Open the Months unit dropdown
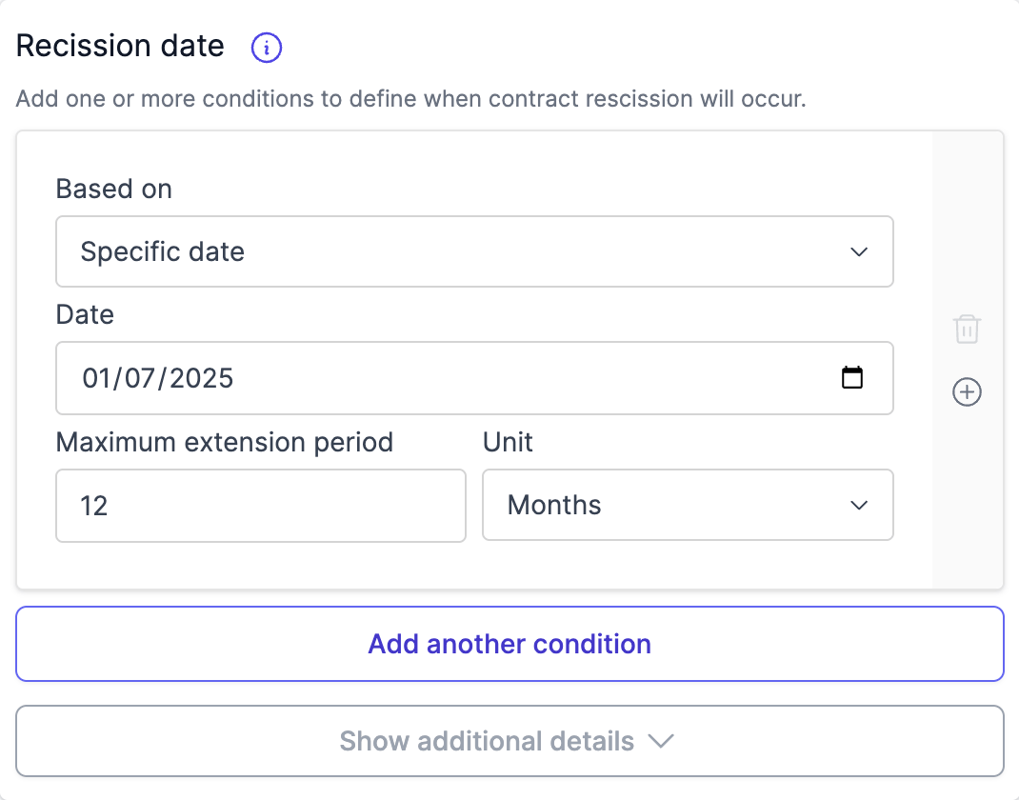The image size is (1019, 800). pyautogui.click(x=687, y=505)
